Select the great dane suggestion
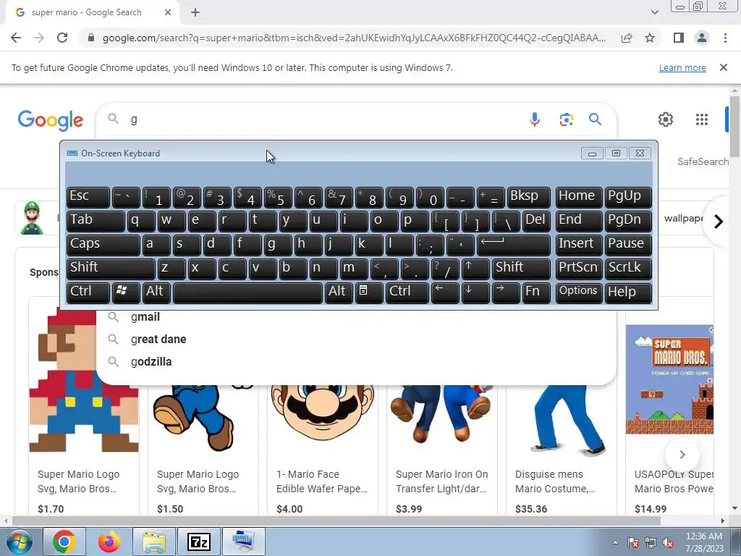 tap(357, 339)
